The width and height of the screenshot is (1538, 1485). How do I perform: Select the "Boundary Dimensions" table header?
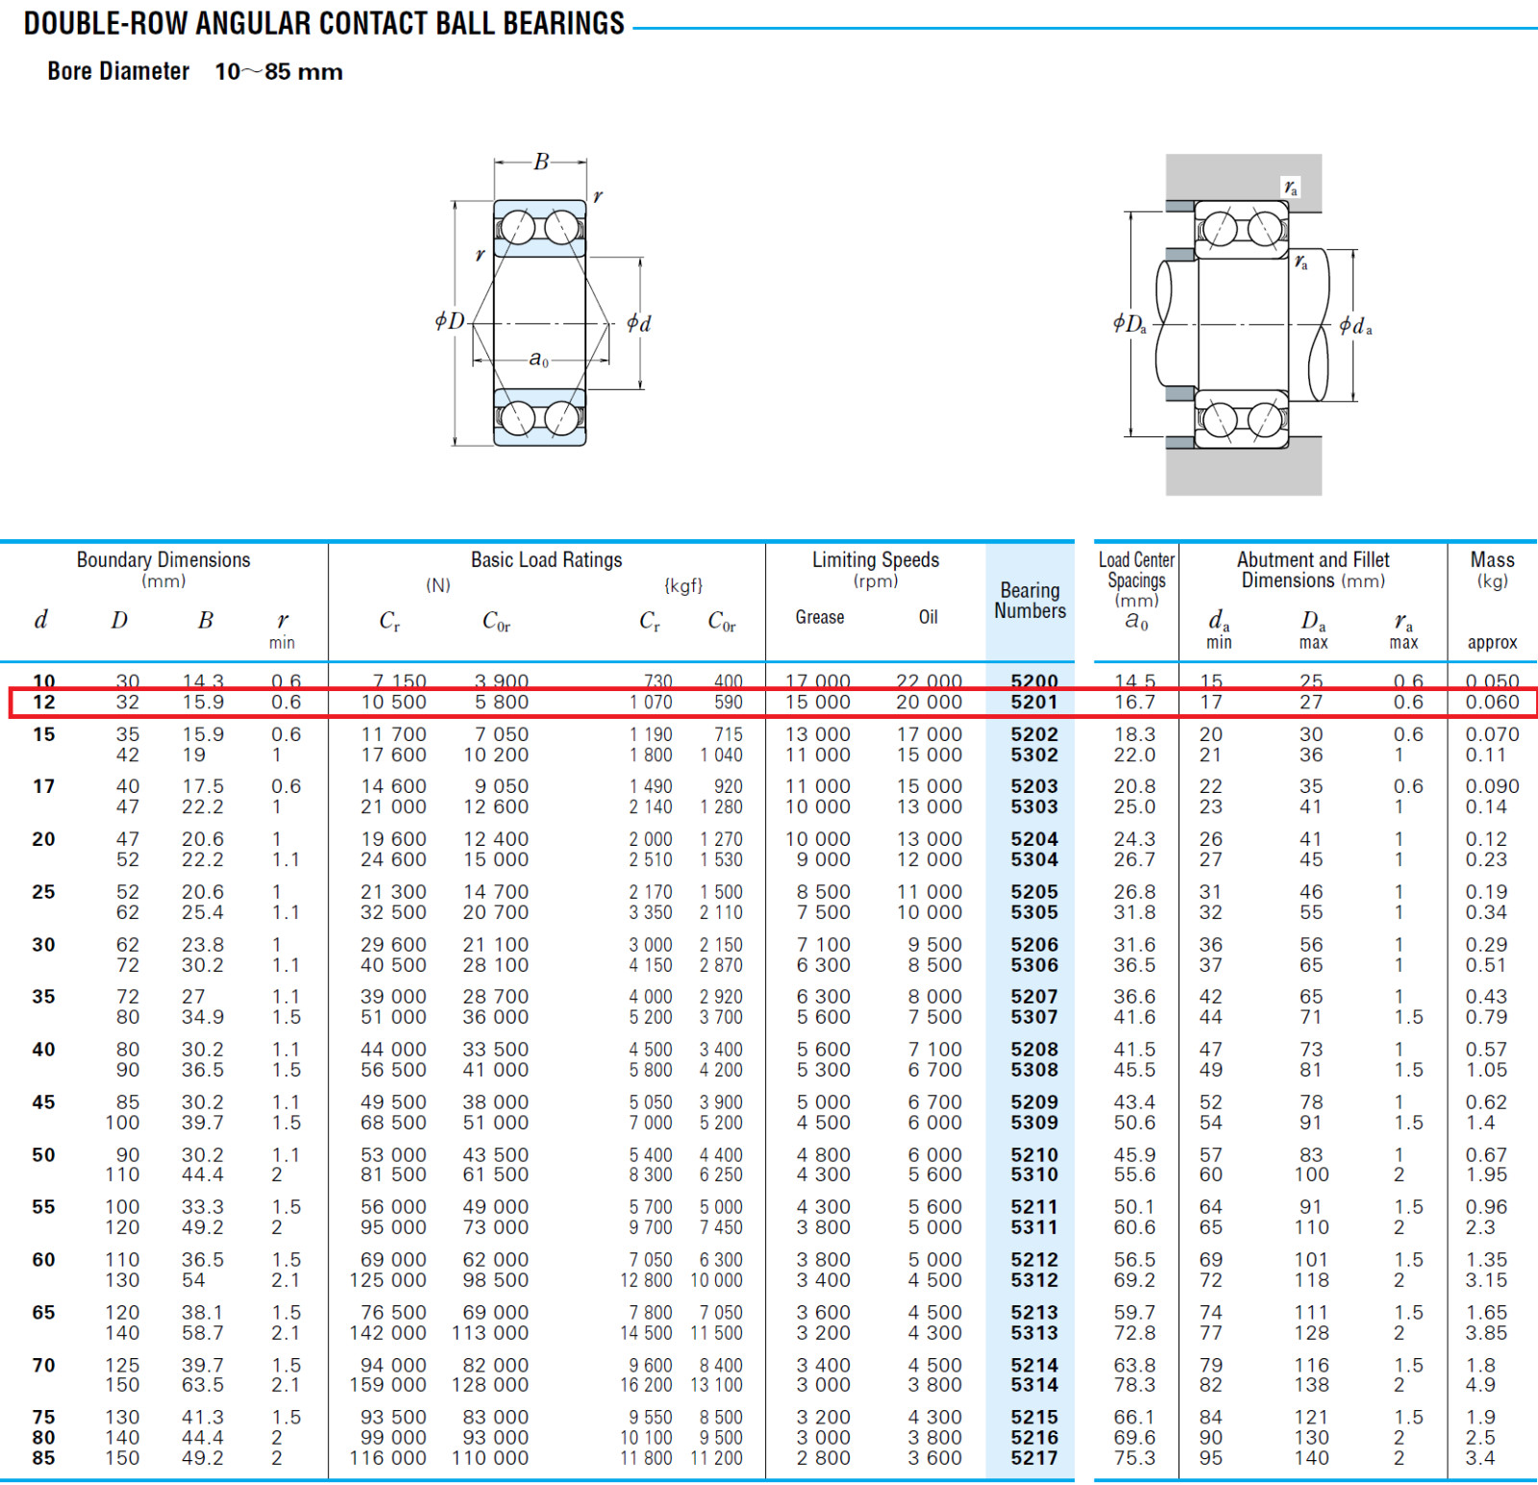(x=163, y=559)
